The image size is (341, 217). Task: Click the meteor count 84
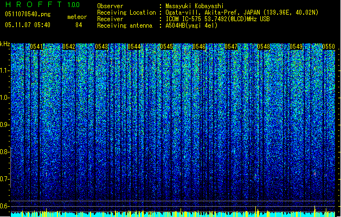pos(79,25)
